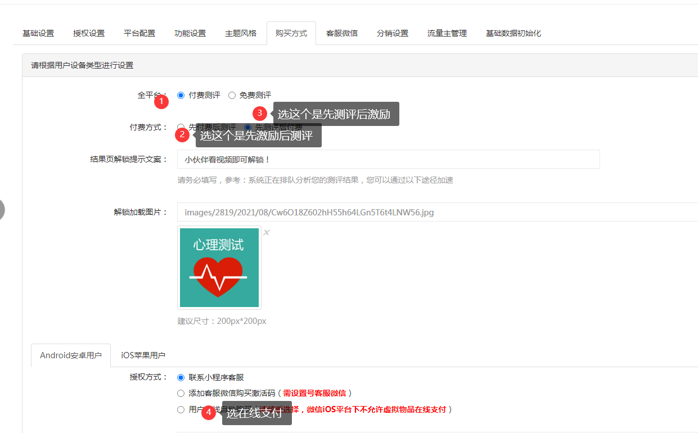
Task: Open the 基础设置 tab
Action: [38, 33]
